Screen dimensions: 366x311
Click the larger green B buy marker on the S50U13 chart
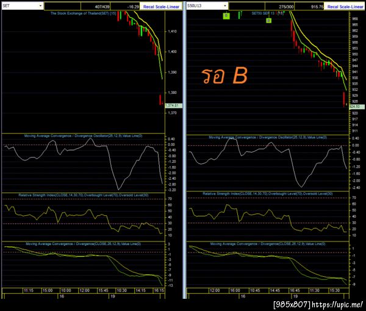(x=226, y=16)
